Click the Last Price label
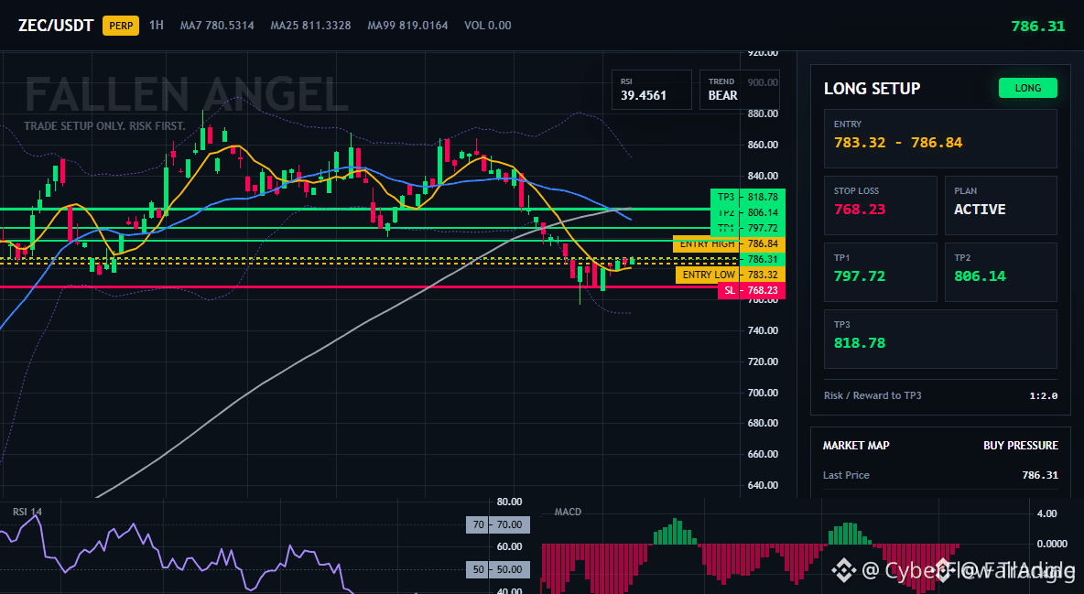Screen dimensions: 1084x594 coord(846,475)
